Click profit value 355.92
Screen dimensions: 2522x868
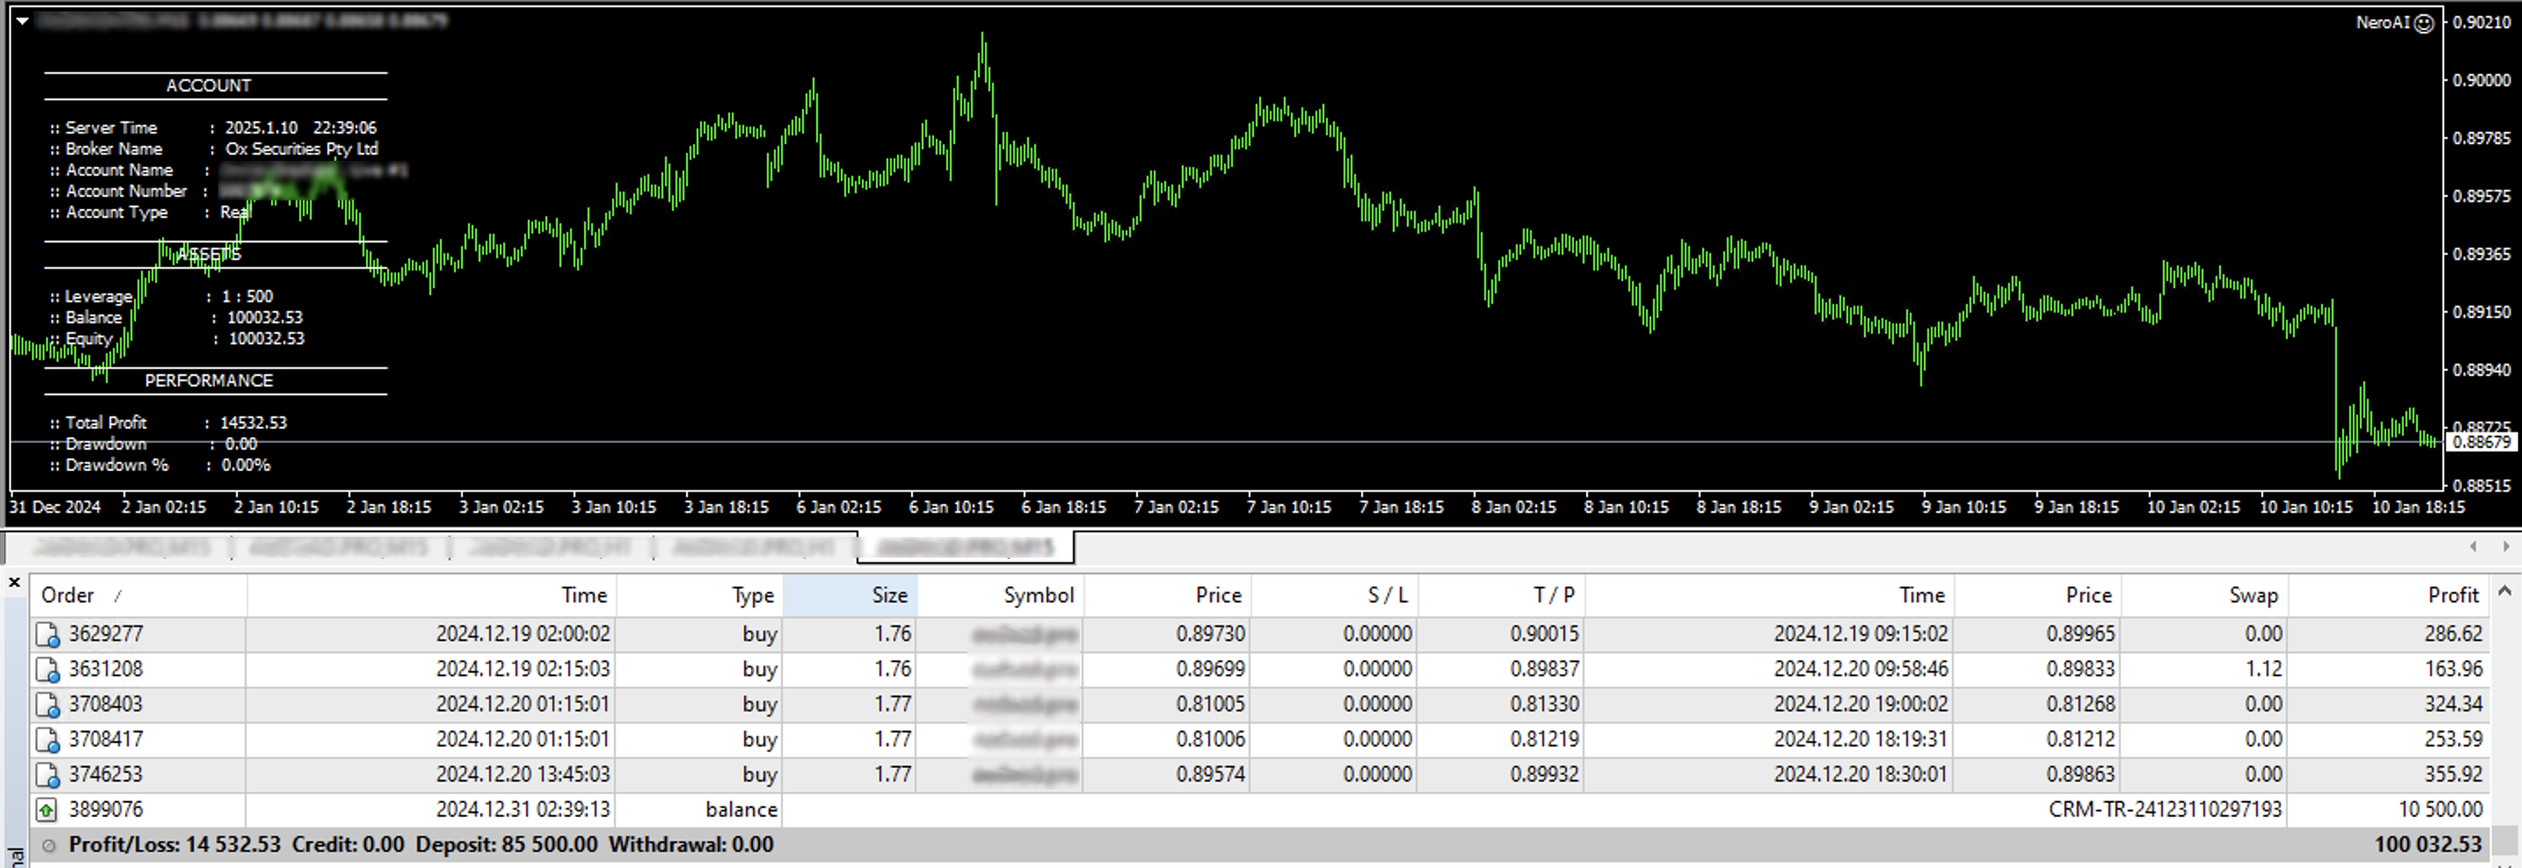pyautogui.click(x=2453, y=775)
